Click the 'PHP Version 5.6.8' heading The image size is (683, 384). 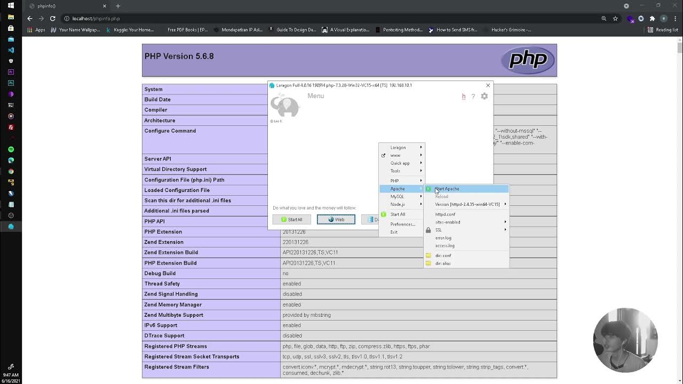pos(179,56)
